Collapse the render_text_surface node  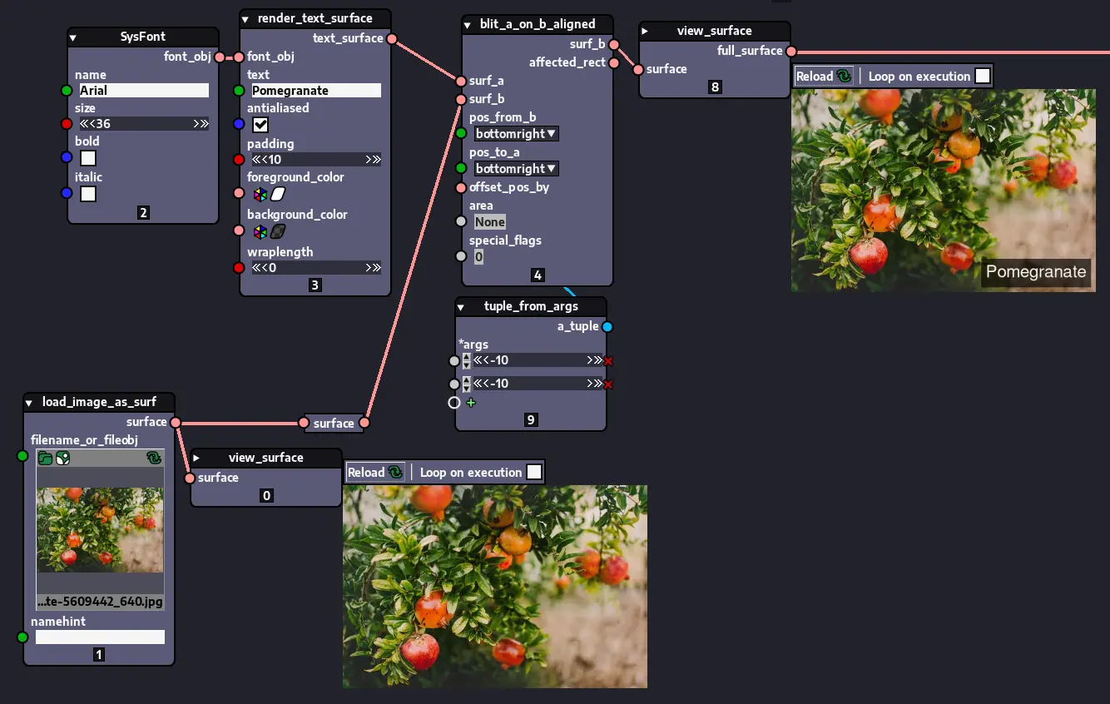(246, 18)
